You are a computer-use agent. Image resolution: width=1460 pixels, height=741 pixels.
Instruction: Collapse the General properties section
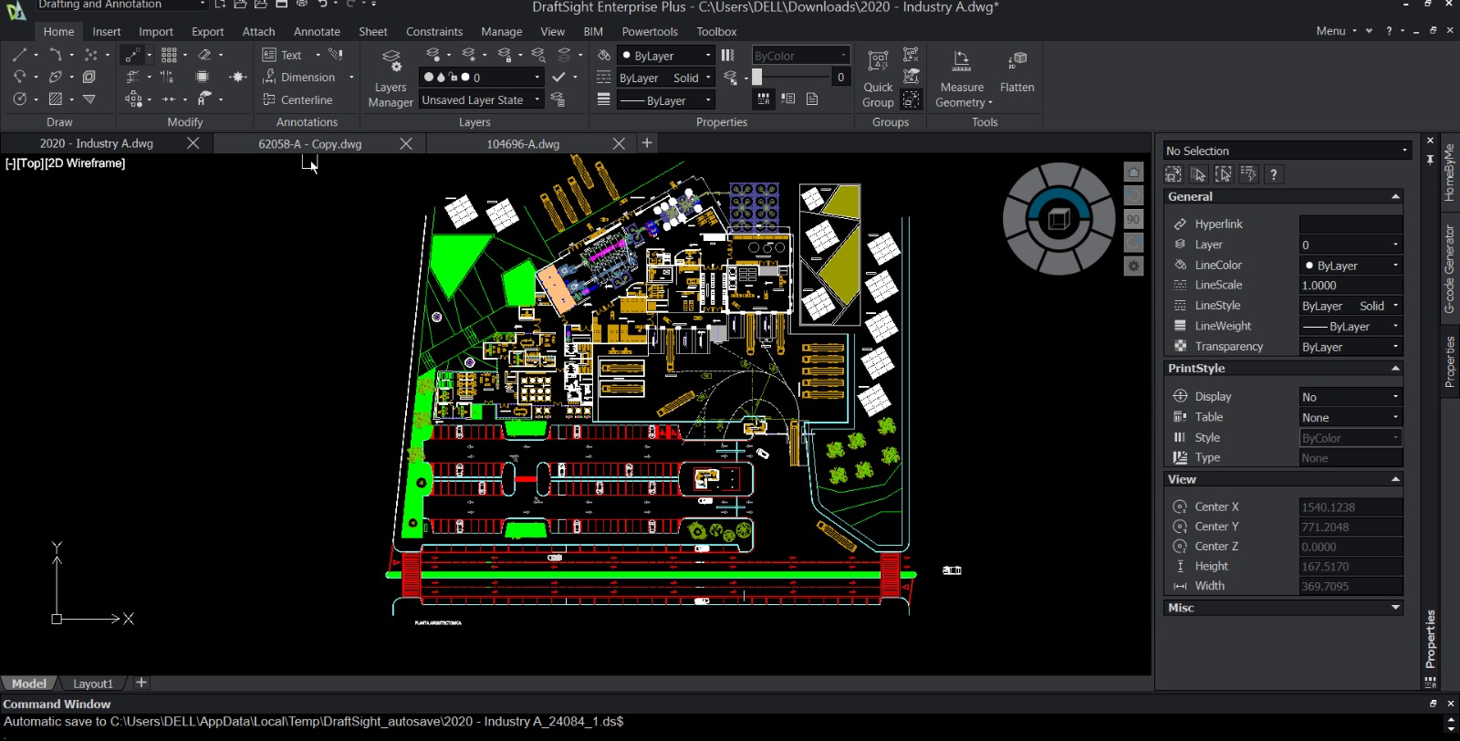(1394, 197)
